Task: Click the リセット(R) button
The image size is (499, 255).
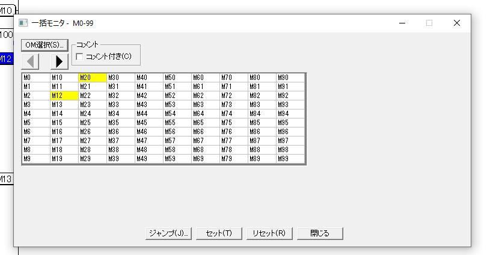Action: click(x=269, y=233)
